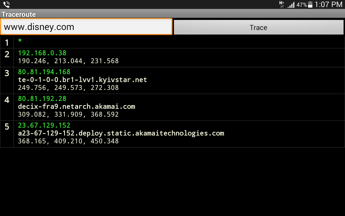345x216 pixels.
Task: Select hop 5 IP 23.67.129.152
Action: click(44, 125)
